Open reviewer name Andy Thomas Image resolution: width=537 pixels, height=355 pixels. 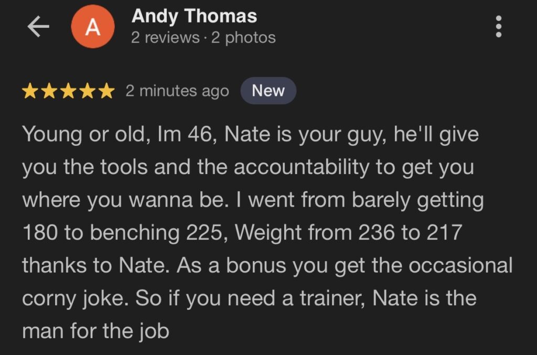[194, 16]
